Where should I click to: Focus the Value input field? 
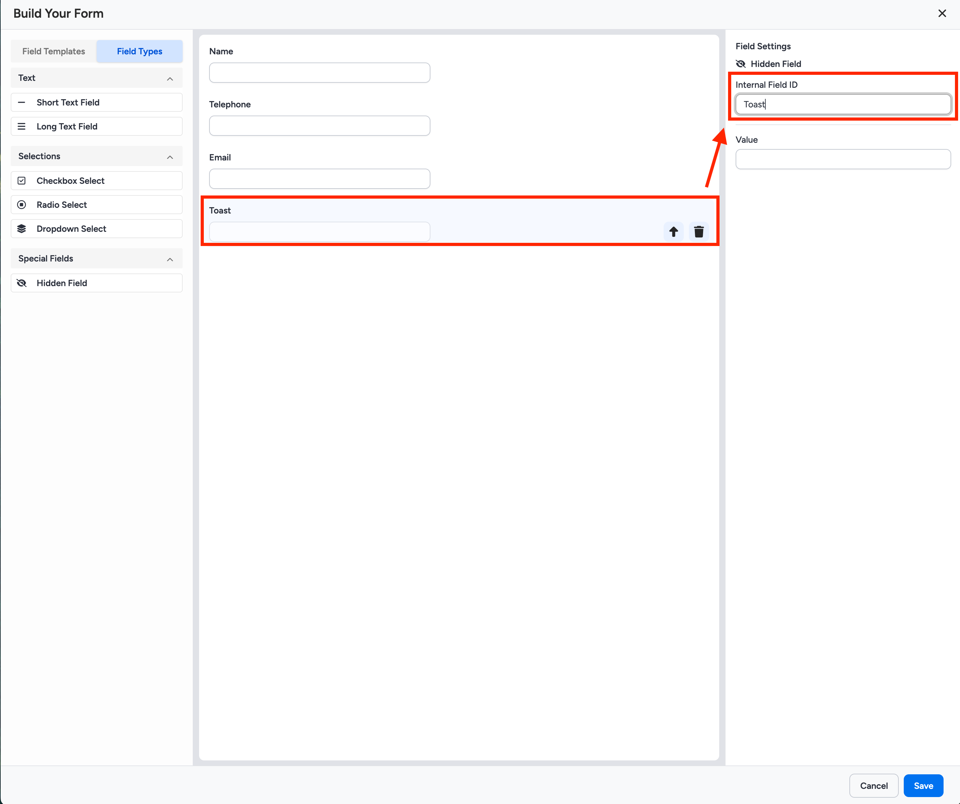[x=843, y=159]
